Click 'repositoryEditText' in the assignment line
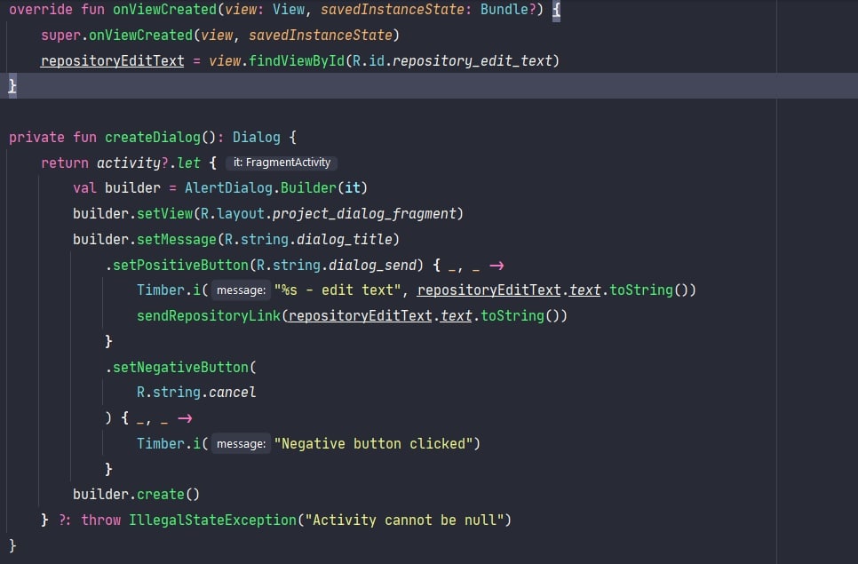The width and height of the screenshot is (858, 564). [x=112, y=60]
